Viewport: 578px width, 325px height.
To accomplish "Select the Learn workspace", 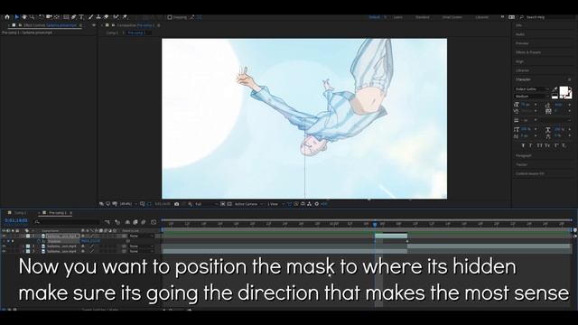I will click(397, 17).
